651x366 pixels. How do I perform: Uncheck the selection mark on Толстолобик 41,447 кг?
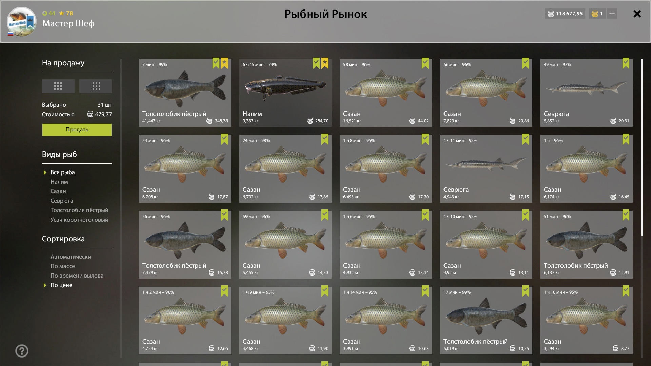pos(216,63)
